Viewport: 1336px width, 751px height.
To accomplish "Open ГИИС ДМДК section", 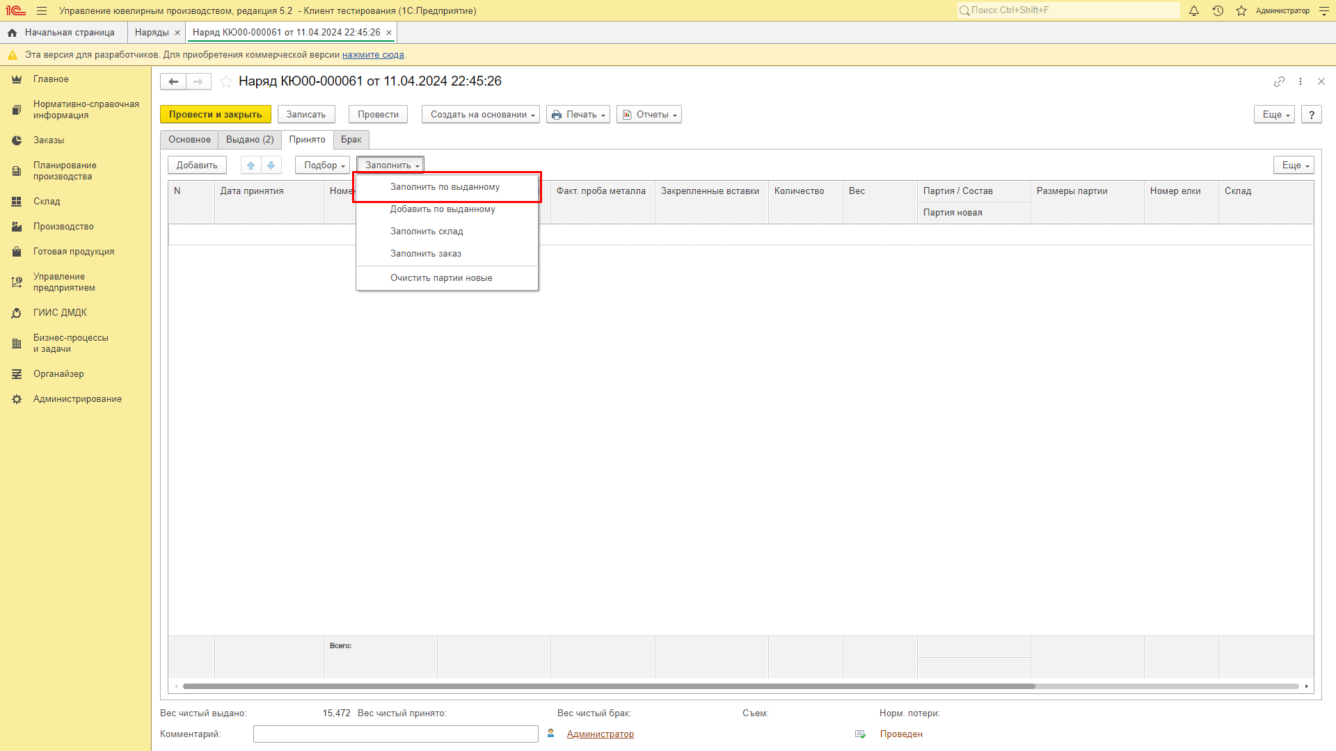I will [x=60, y=313].
